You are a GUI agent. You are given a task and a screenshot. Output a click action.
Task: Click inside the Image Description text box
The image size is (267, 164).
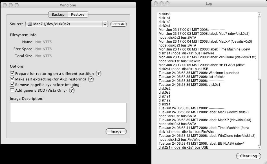(x=68, y=113)
